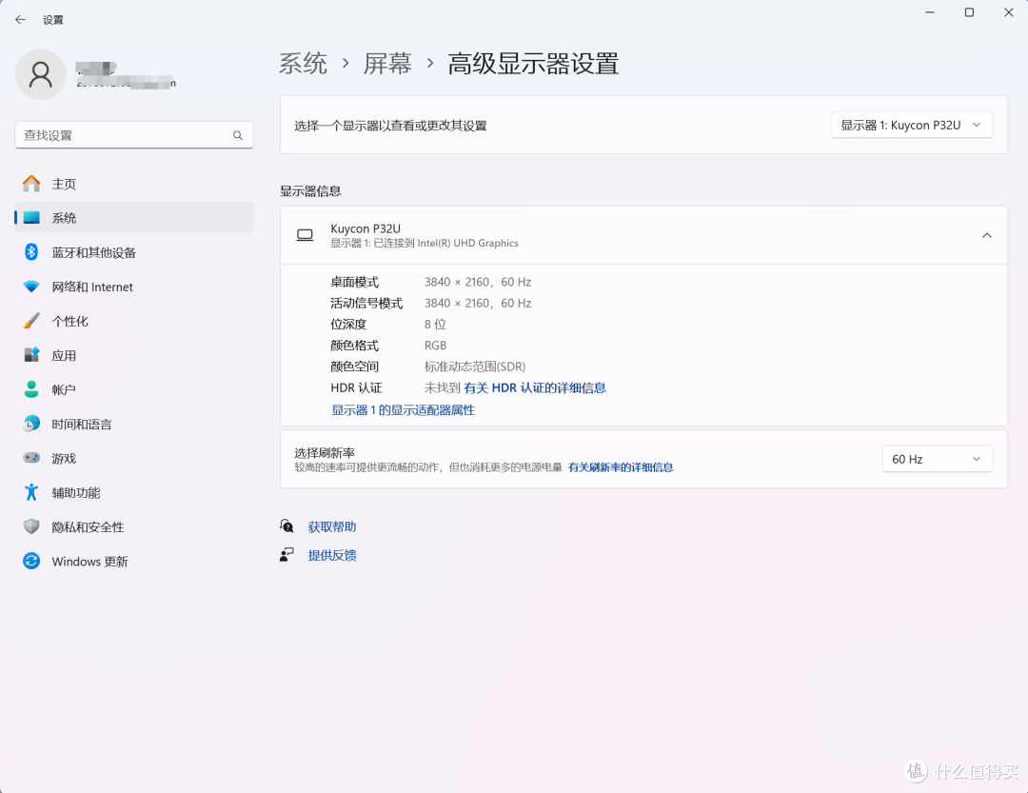Select 辅助功能 in the sidebar
This screenshot has width=1028, height=793.
click(x=134, y=492)
